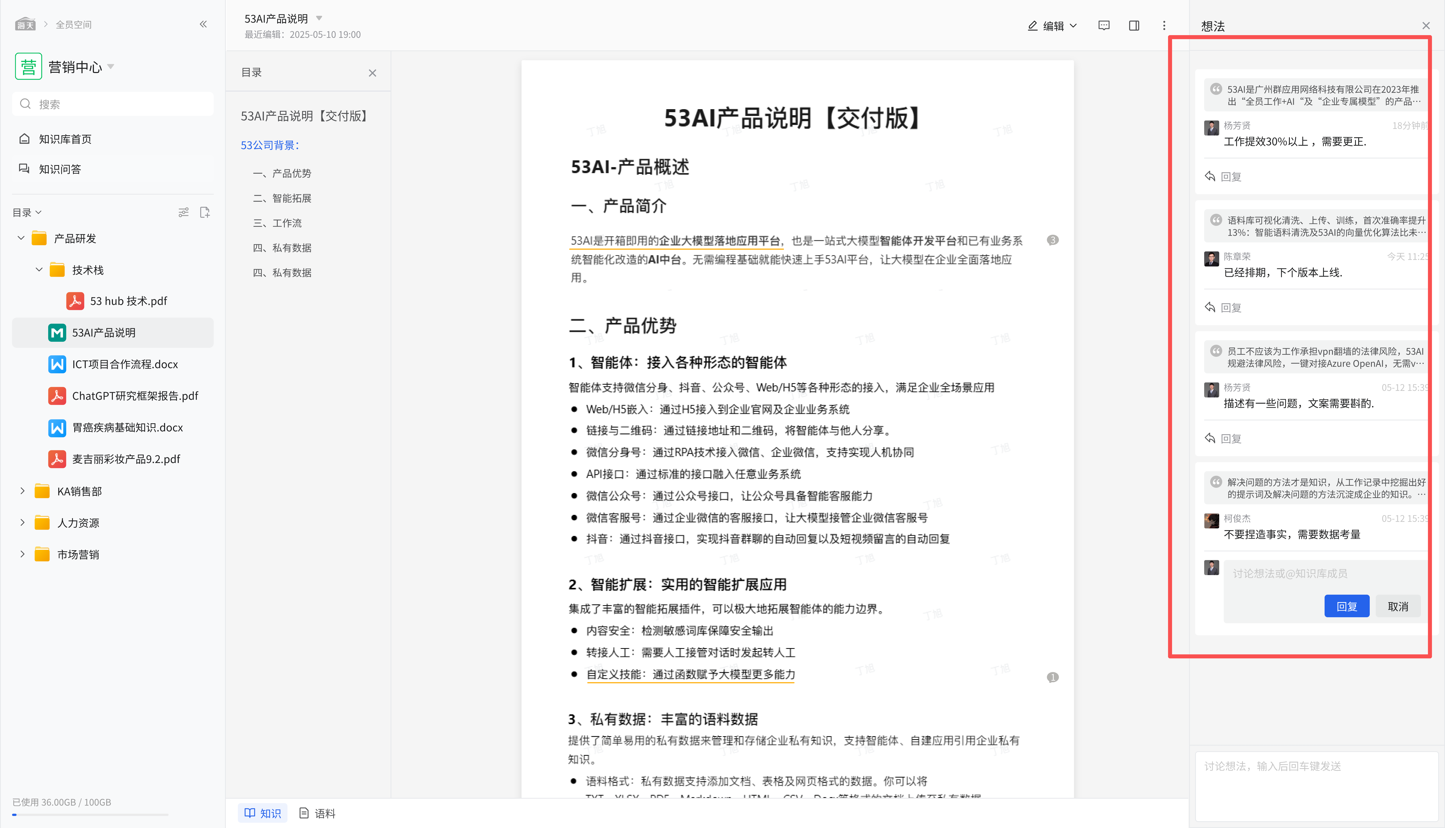The height and width of the screenshot is (828, 1445).
Task: Click the 搜索 search field
Action: click(114, 104)
